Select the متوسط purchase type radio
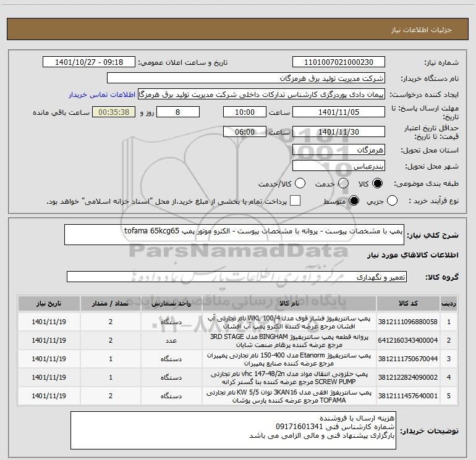Viewport: 476px width, 460px height. click(x=354, y=201)
